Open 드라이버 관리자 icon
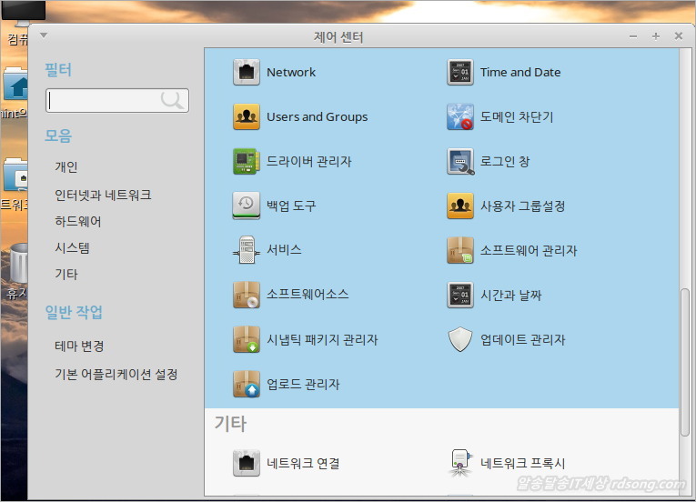Screen dimensions: 696x502 click(247, 162)
